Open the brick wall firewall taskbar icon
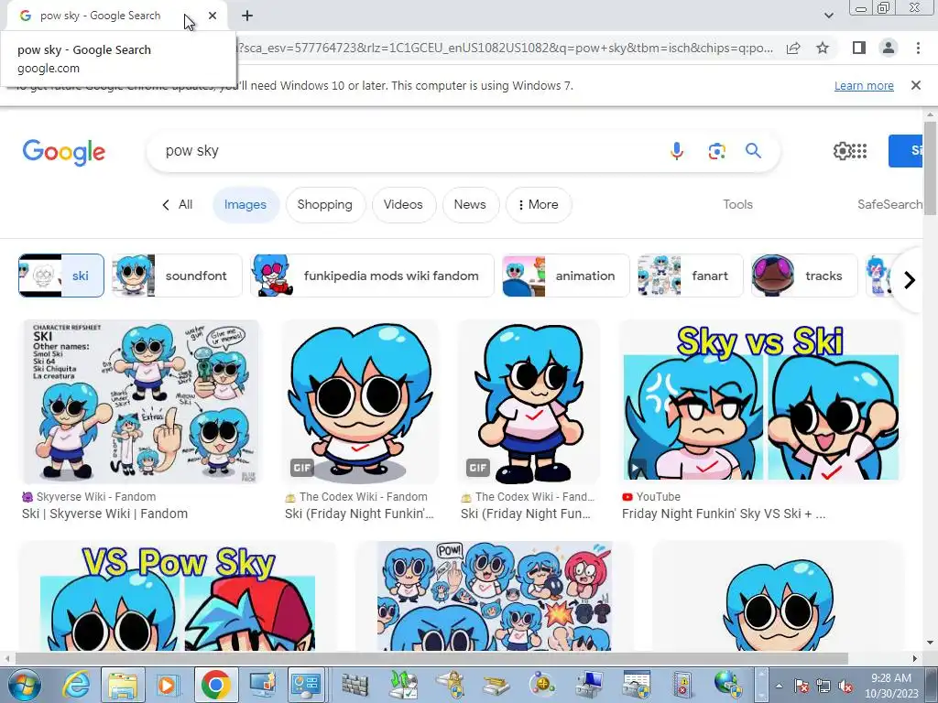 pos(354,685)
